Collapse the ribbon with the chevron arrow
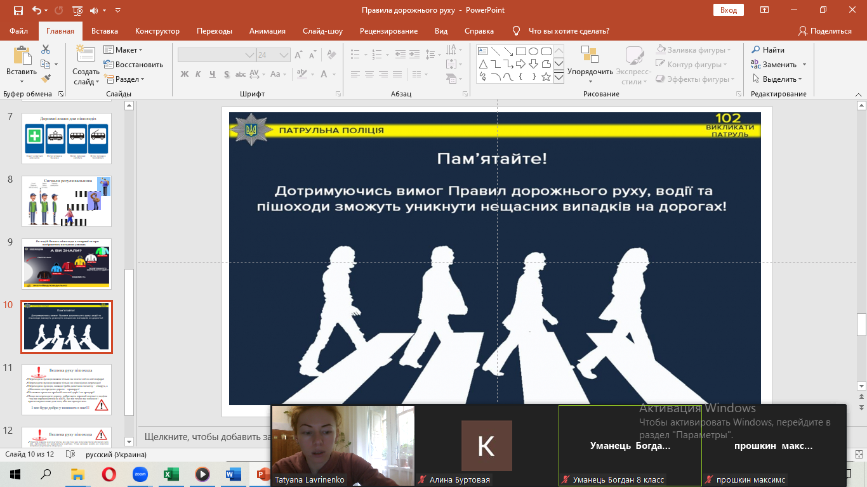The image size is (867, 487). pos(859,94)
